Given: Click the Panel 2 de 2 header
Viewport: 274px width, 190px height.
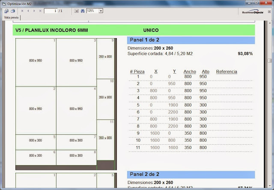Looking at the screenshot, I should click(191, 175).
